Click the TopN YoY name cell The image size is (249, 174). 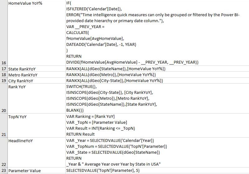pos(34,125)
